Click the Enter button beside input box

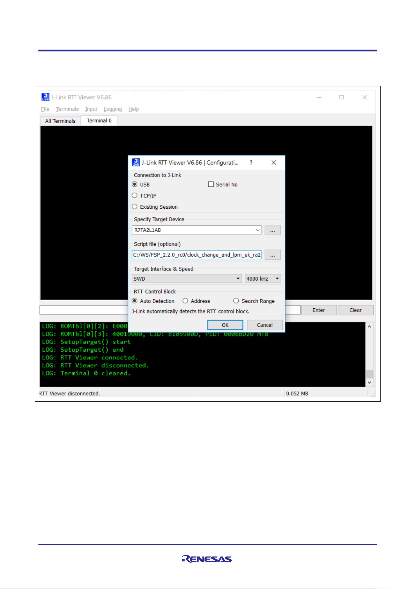point(319,310)
